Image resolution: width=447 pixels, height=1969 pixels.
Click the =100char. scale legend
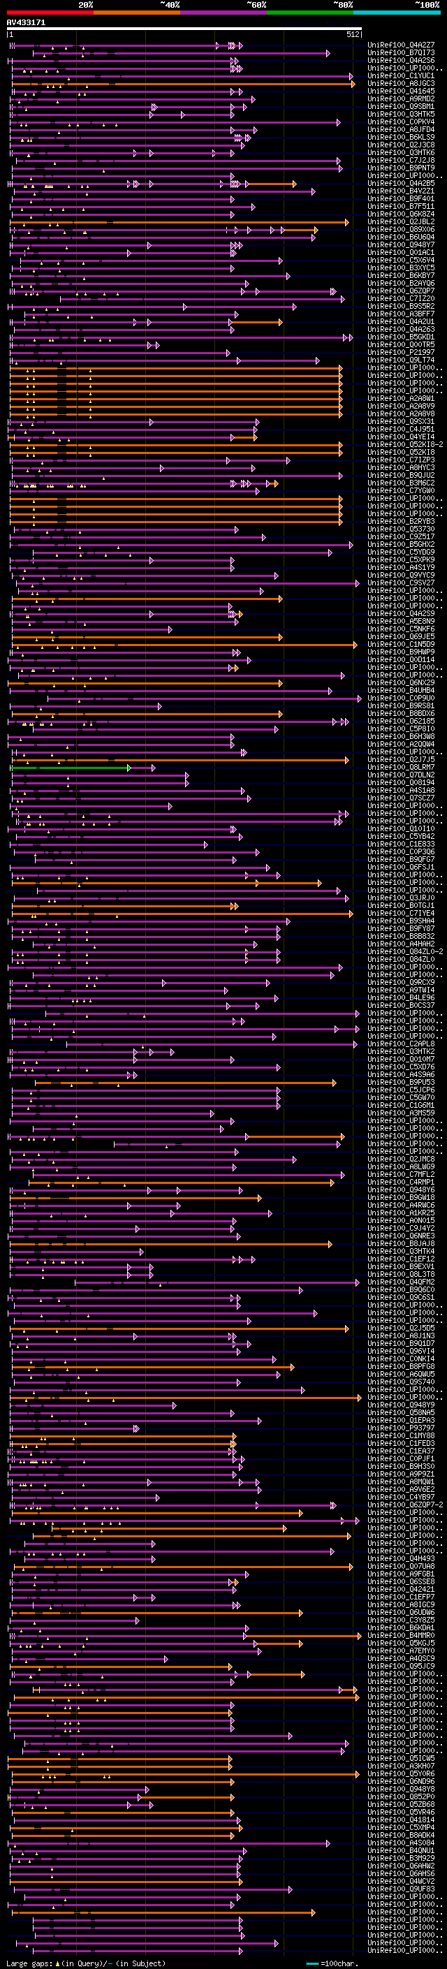pos(331,1963)
